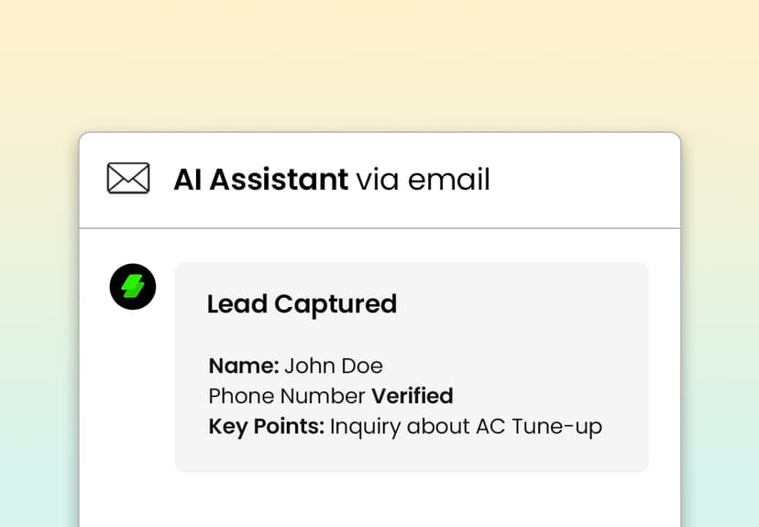Click the envelope email icon
The height and width of the screenshot is (527, 759).
click(128, 178)
